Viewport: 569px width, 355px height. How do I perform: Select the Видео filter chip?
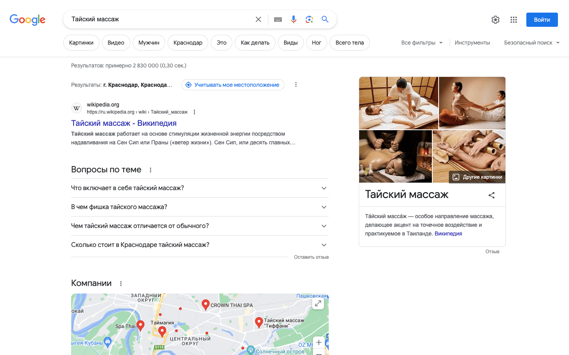coord(116,43)
